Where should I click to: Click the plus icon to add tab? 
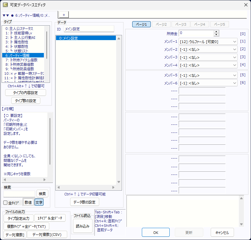(x=64, y=15)
